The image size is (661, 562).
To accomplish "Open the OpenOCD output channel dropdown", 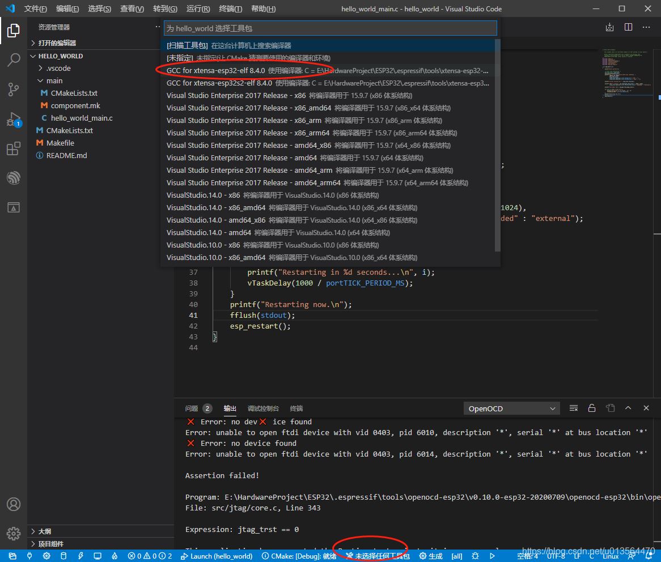I will 511,408.
